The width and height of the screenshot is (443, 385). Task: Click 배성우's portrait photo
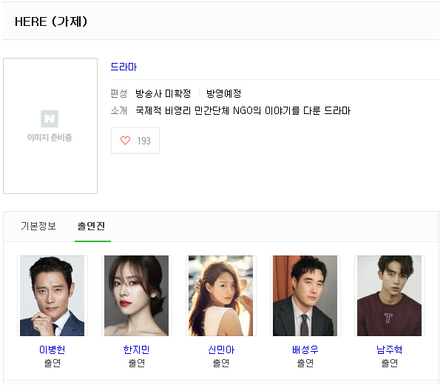pos(305,296)
